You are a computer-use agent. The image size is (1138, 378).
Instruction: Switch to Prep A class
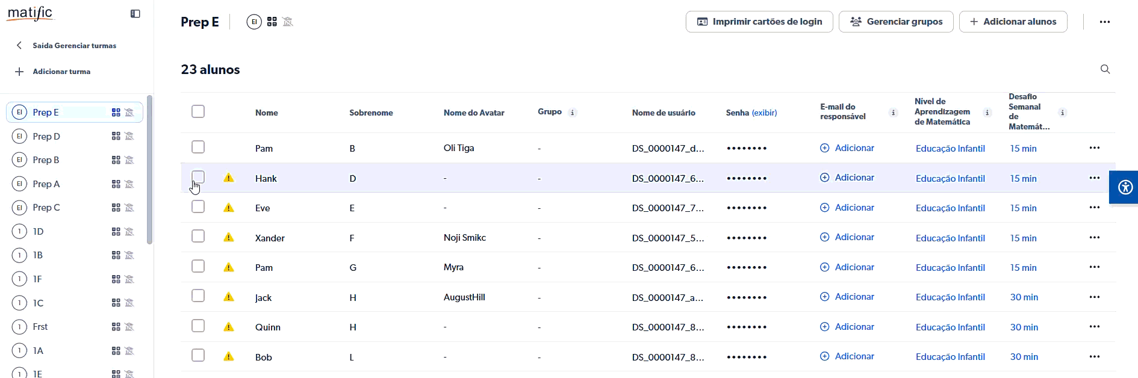(46, 184)
